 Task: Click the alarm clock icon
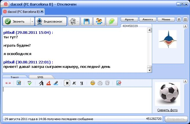[107, 83]
